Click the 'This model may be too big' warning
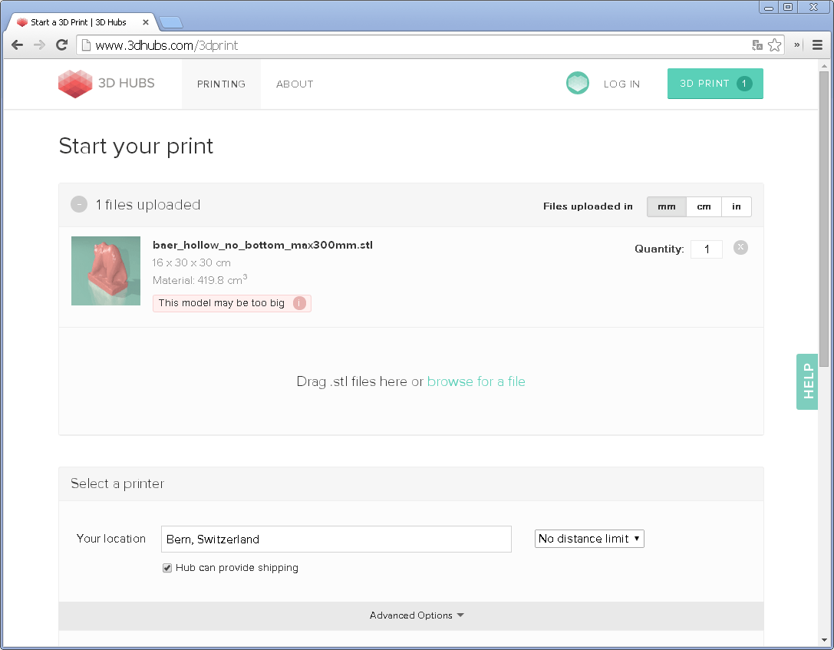Screen dimensions: 834x650 click(x=232, y=303)
